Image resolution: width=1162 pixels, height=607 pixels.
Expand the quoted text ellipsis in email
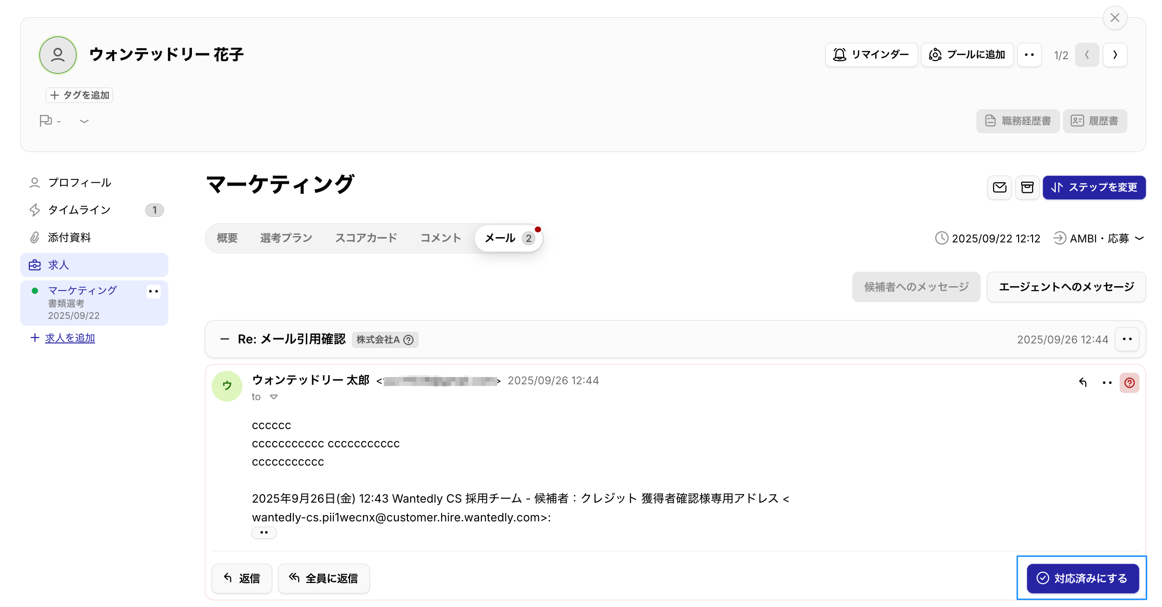pyautogui.click(x=264, y=532)
